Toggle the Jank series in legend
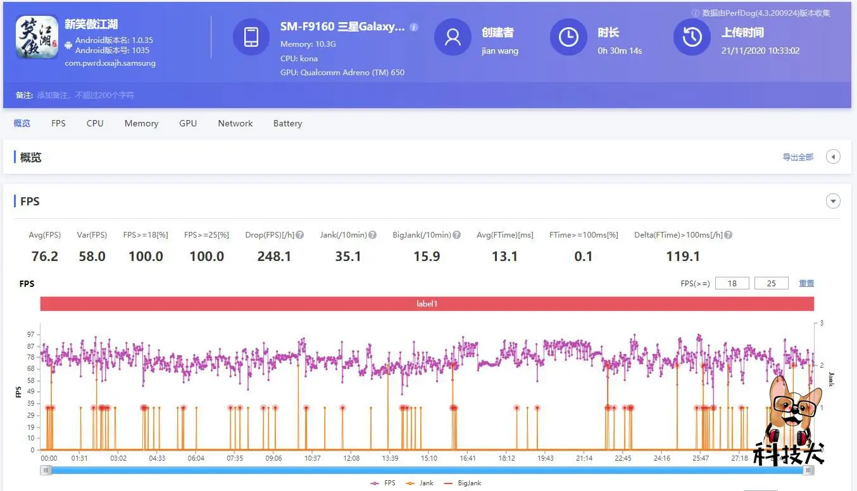857x491 pixels. (420, 483)
